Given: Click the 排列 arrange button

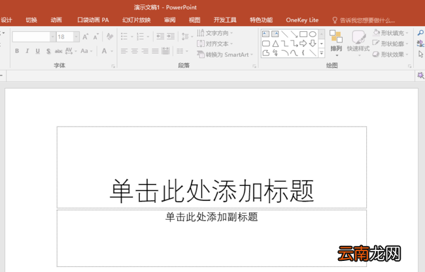Looking at the screenshot, I should point(336,43).
